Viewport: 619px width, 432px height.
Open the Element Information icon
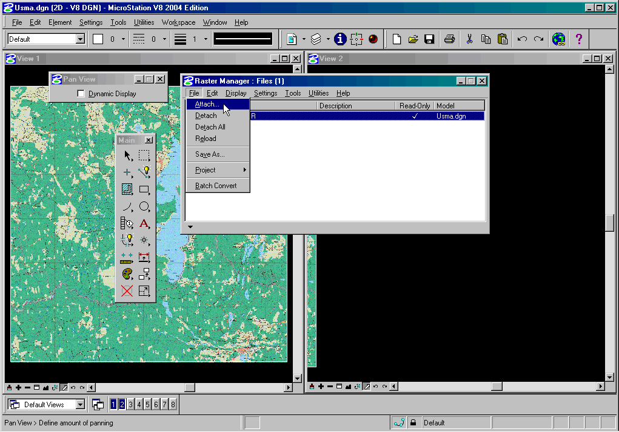340,39
